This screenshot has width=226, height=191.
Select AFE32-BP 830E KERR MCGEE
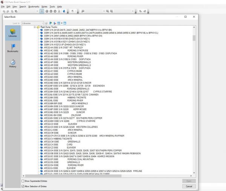tap(65, 109)
